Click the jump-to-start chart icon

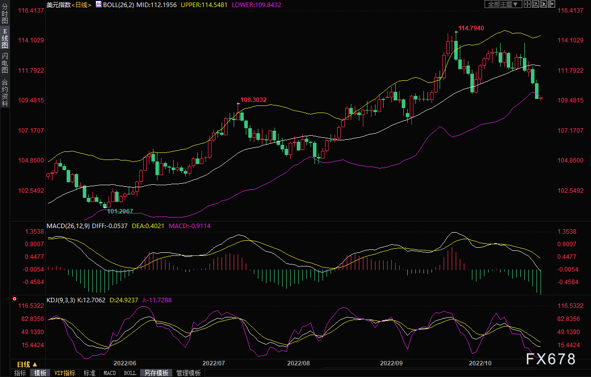pyautogui.click(x=535, y=4)
